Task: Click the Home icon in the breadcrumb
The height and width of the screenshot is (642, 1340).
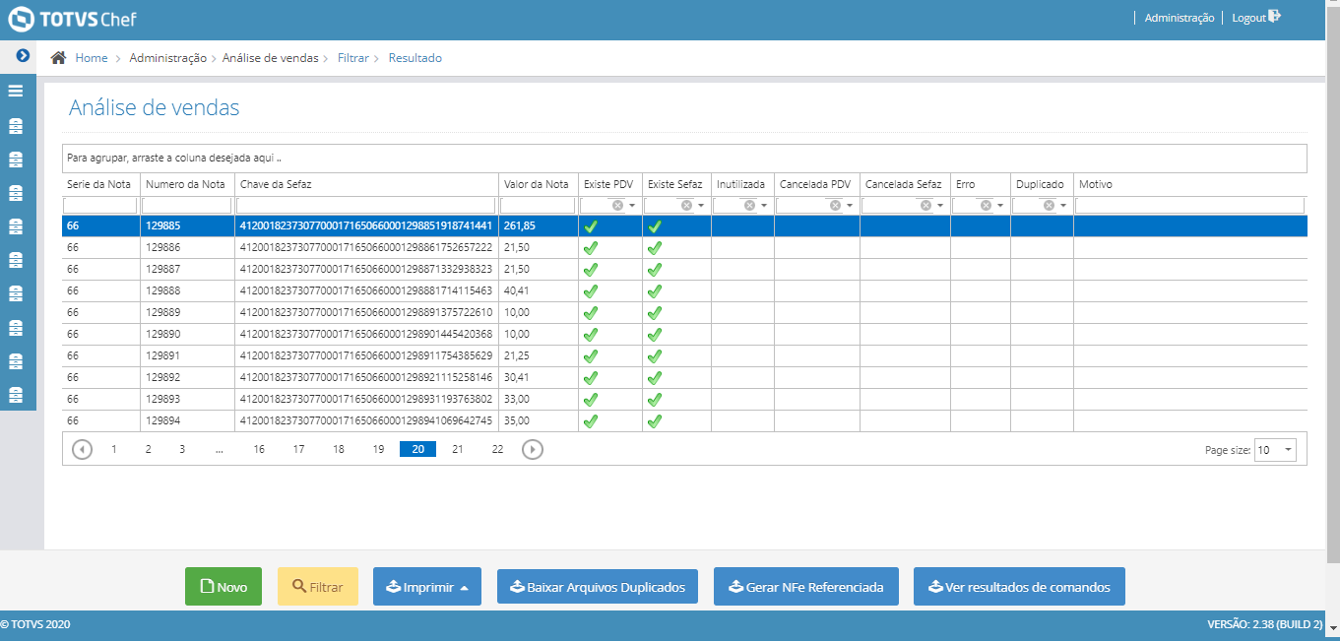Action: [x=58, y=58]
